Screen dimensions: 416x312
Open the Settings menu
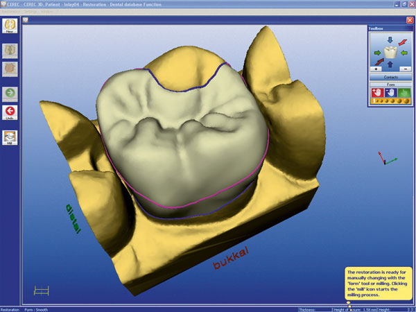[32, 12]
